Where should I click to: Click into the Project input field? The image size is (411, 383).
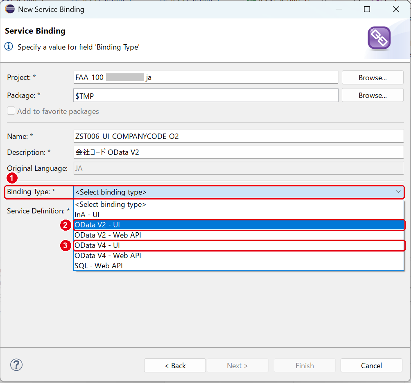pyautogui.click(x=206, y=77)
